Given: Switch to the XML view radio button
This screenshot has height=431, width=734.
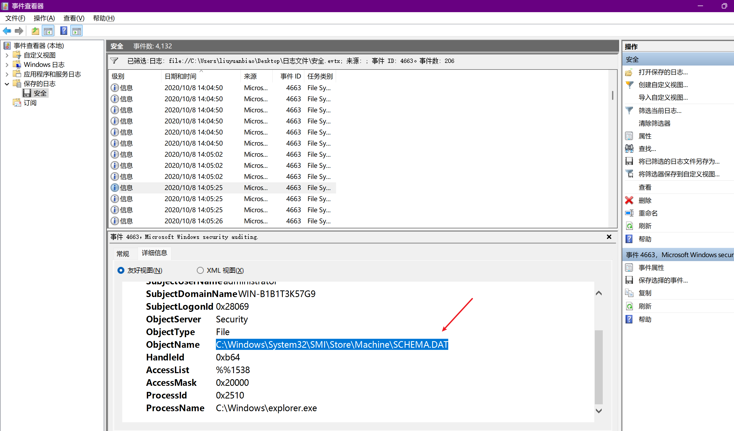Looking at the screenshot, I should [200, 271].
